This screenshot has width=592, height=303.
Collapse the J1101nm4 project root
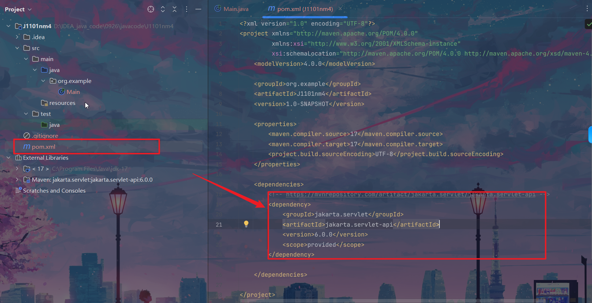(8, 26)
